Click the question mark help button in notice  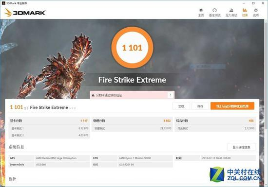coord(170,95)
